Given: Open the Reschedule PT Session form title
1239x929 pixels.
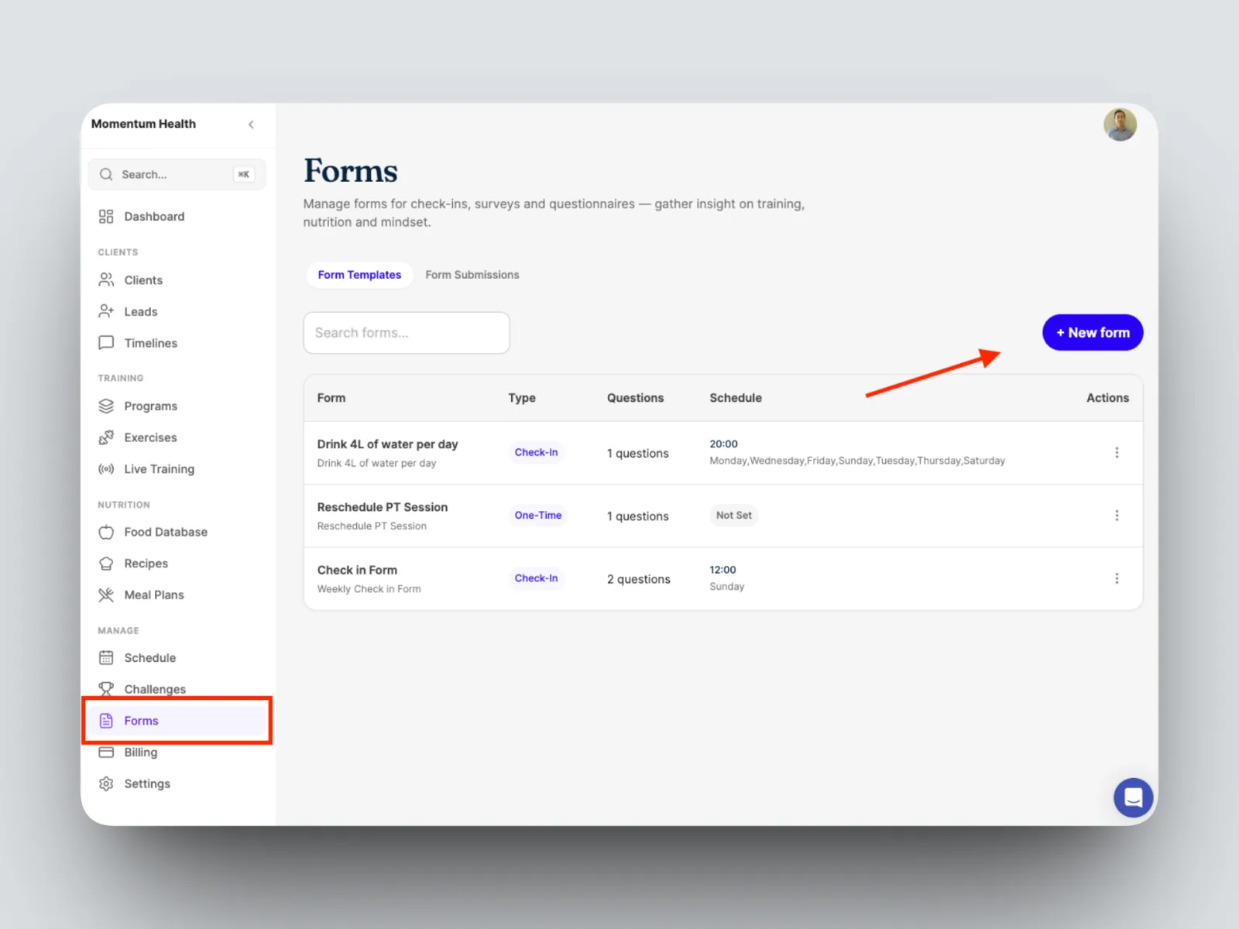Looking at the screenshot, I should point(383,507).
